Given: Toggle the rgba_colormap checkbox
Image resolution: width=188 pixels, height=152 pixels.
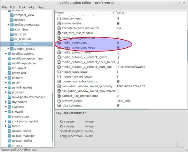Looking at the screenshot, I should pyautogui.click(x=118, y=105).
